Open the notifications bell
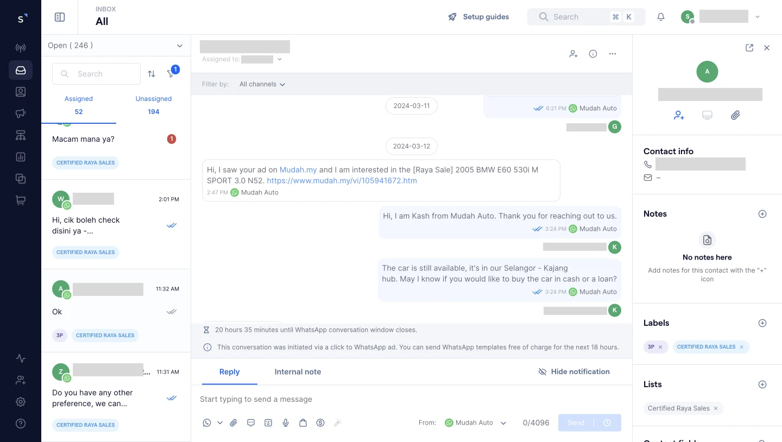Image resolution: width=782 pixels, height=442 pixels. (x=661, y=17)
